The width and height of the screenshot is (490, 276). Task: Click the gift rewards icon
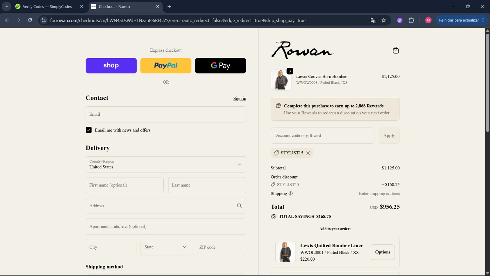pos(278,106)
